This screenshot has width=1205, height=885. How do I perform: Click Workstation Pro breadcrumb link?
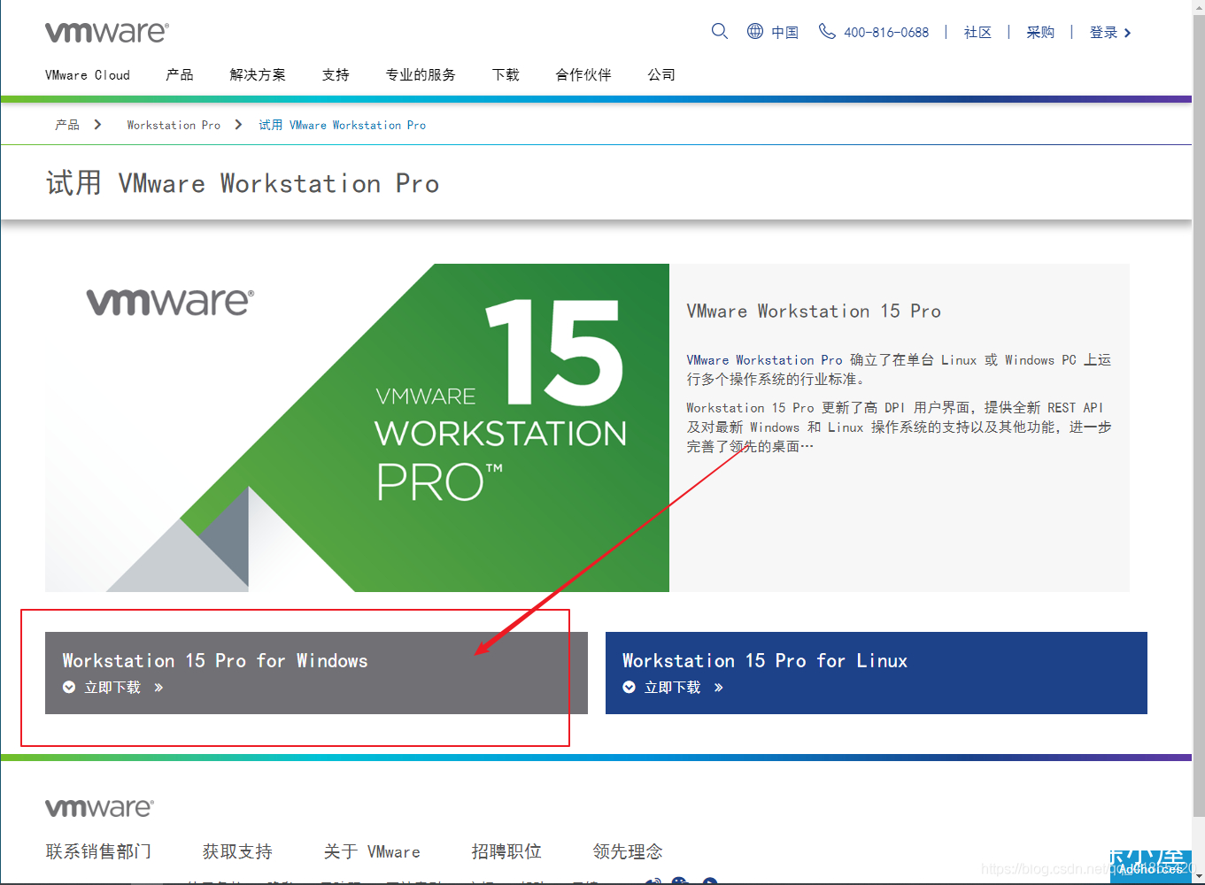point(174,125)
